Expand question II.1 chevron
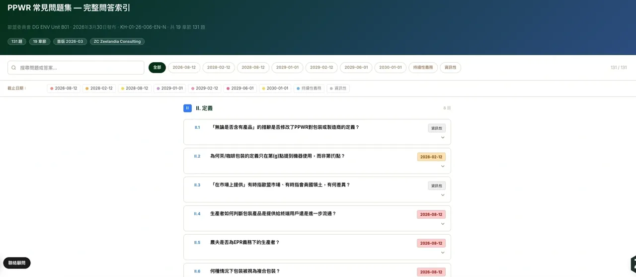Image resolution: width=636 pixels, height=277 pixels. click(443, 138)
